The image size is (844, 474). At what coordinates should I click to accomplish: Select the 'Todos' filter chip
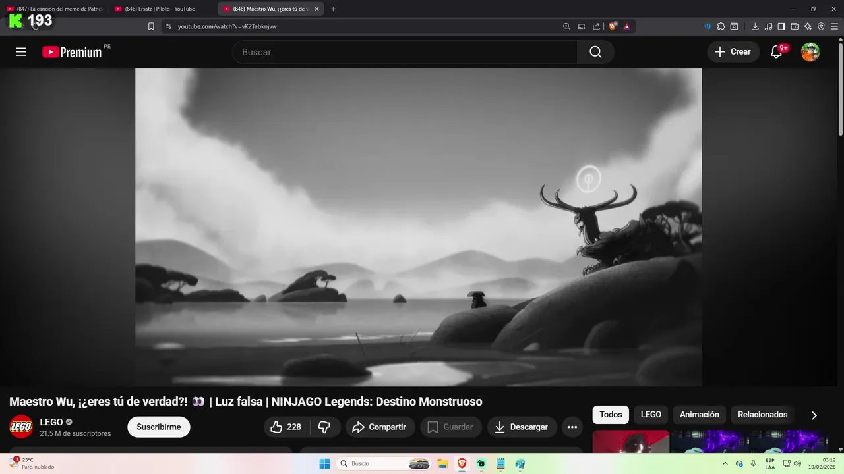pos(611,415)
